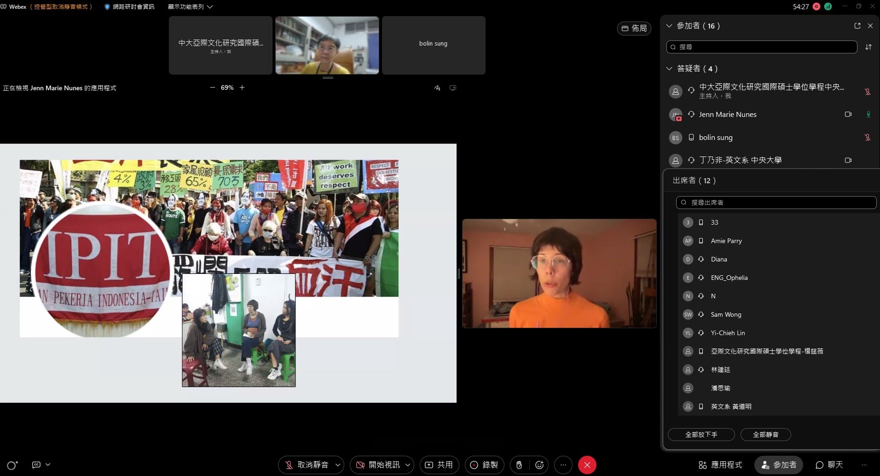Viewport: 880px width, 476px height.
Task: Open panel options ellipsis beside 聊天
Action: (864, 465)
